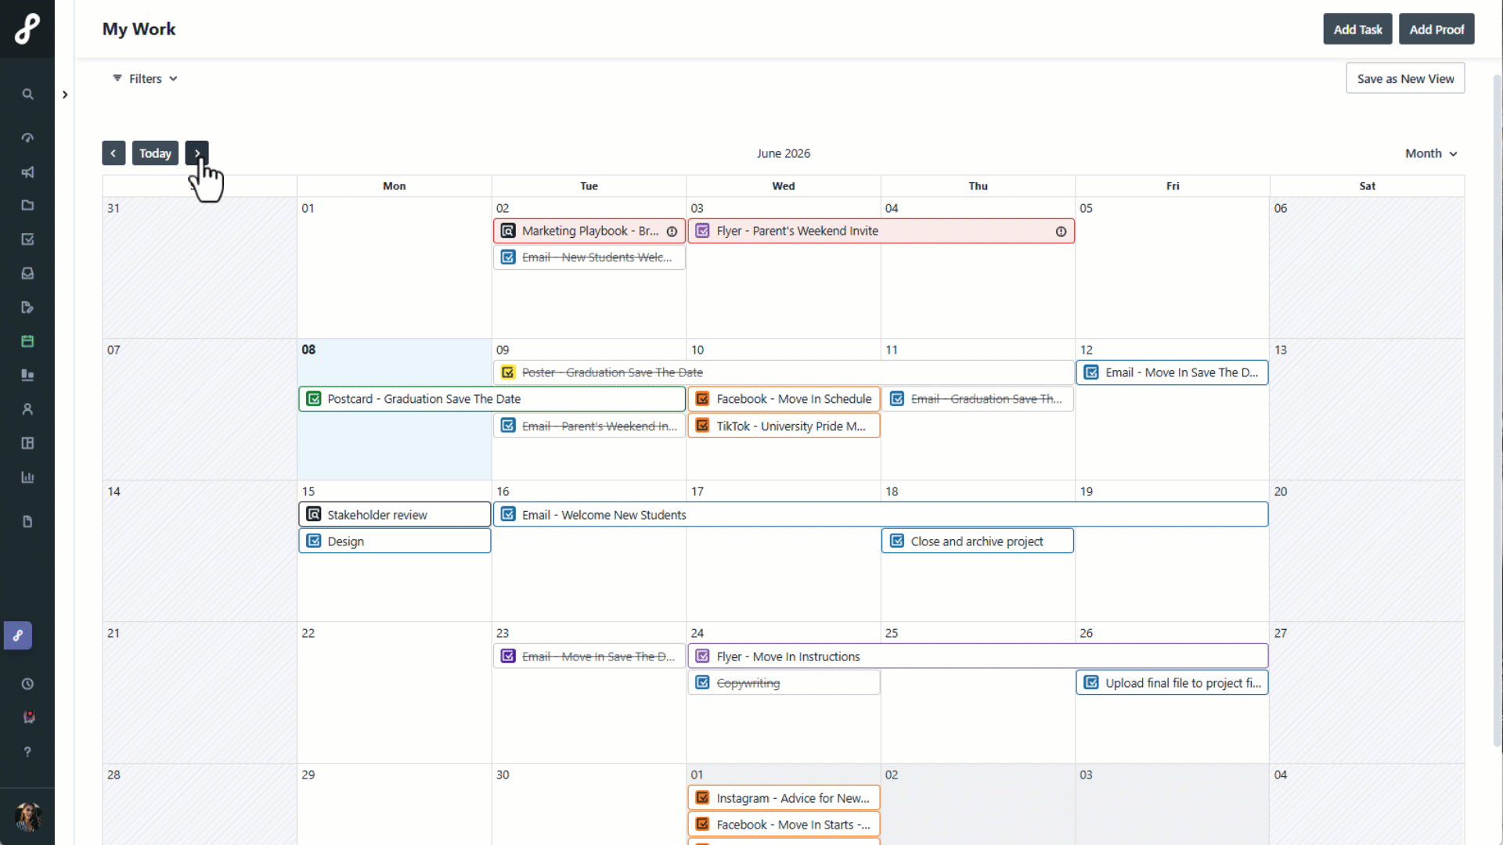Toggle checkbox on Close and archive project
The image size is (1503, 845).
[897, 541]
